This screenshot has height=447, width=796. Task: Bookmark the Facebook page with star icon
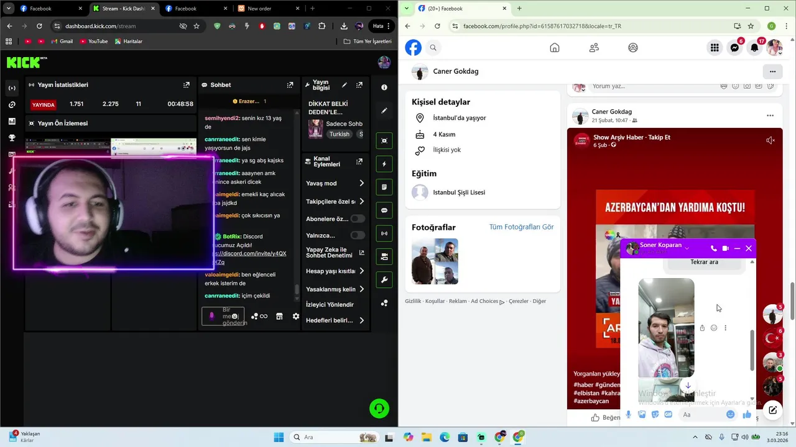(751, 26)
